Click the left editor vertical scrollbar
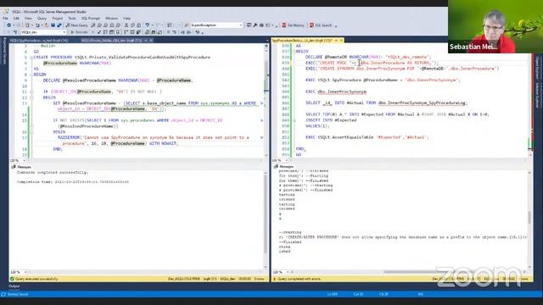 pos(266,100)
